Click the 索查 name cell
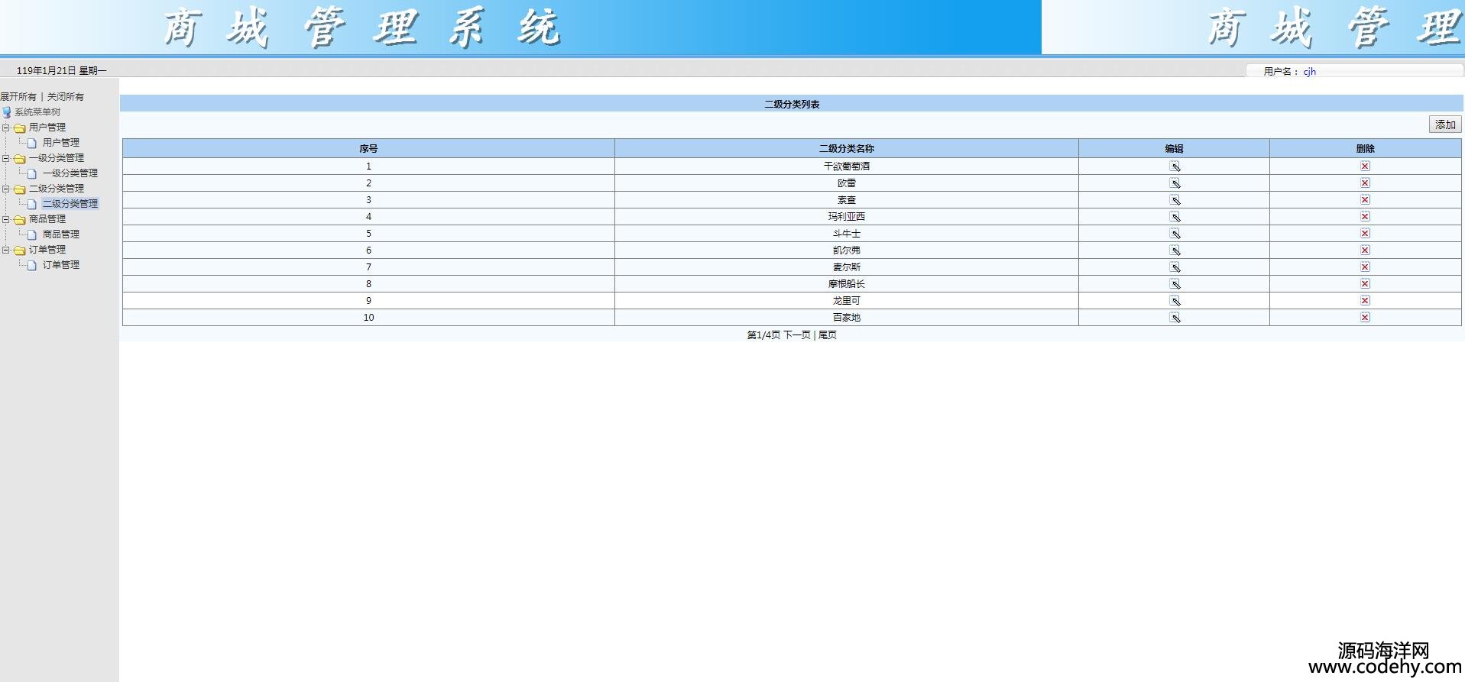 coord(847,200)
